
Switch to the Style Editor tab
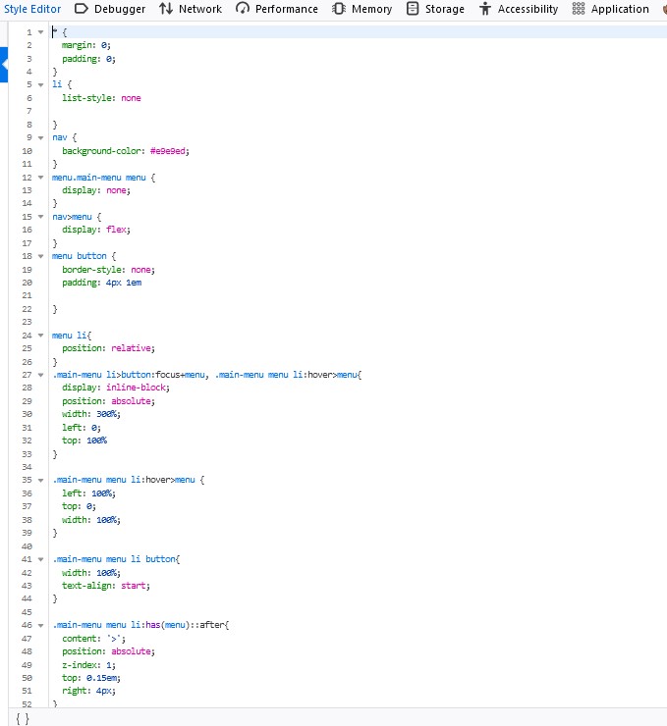coord(31,9)
